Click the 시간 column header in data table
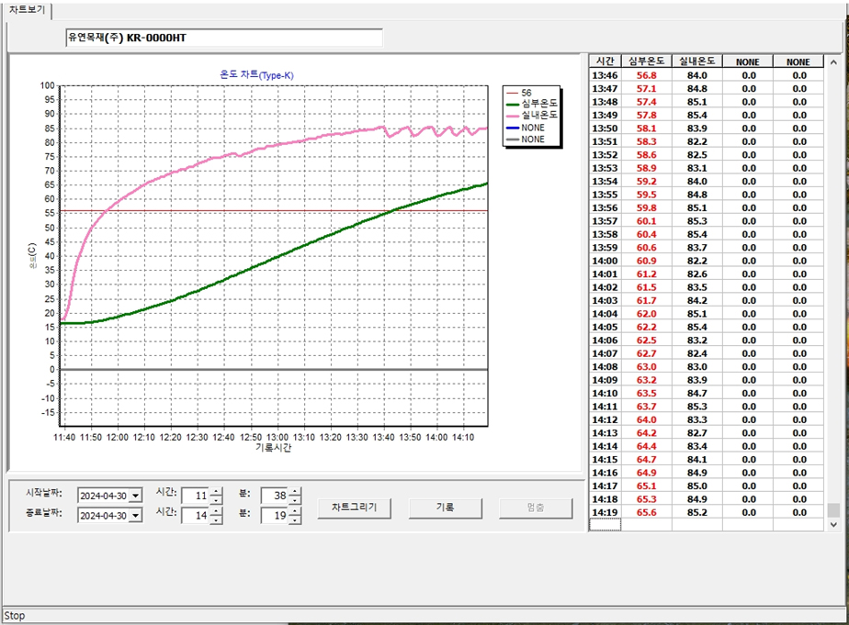849x625 pixels. tap(606, 61)
